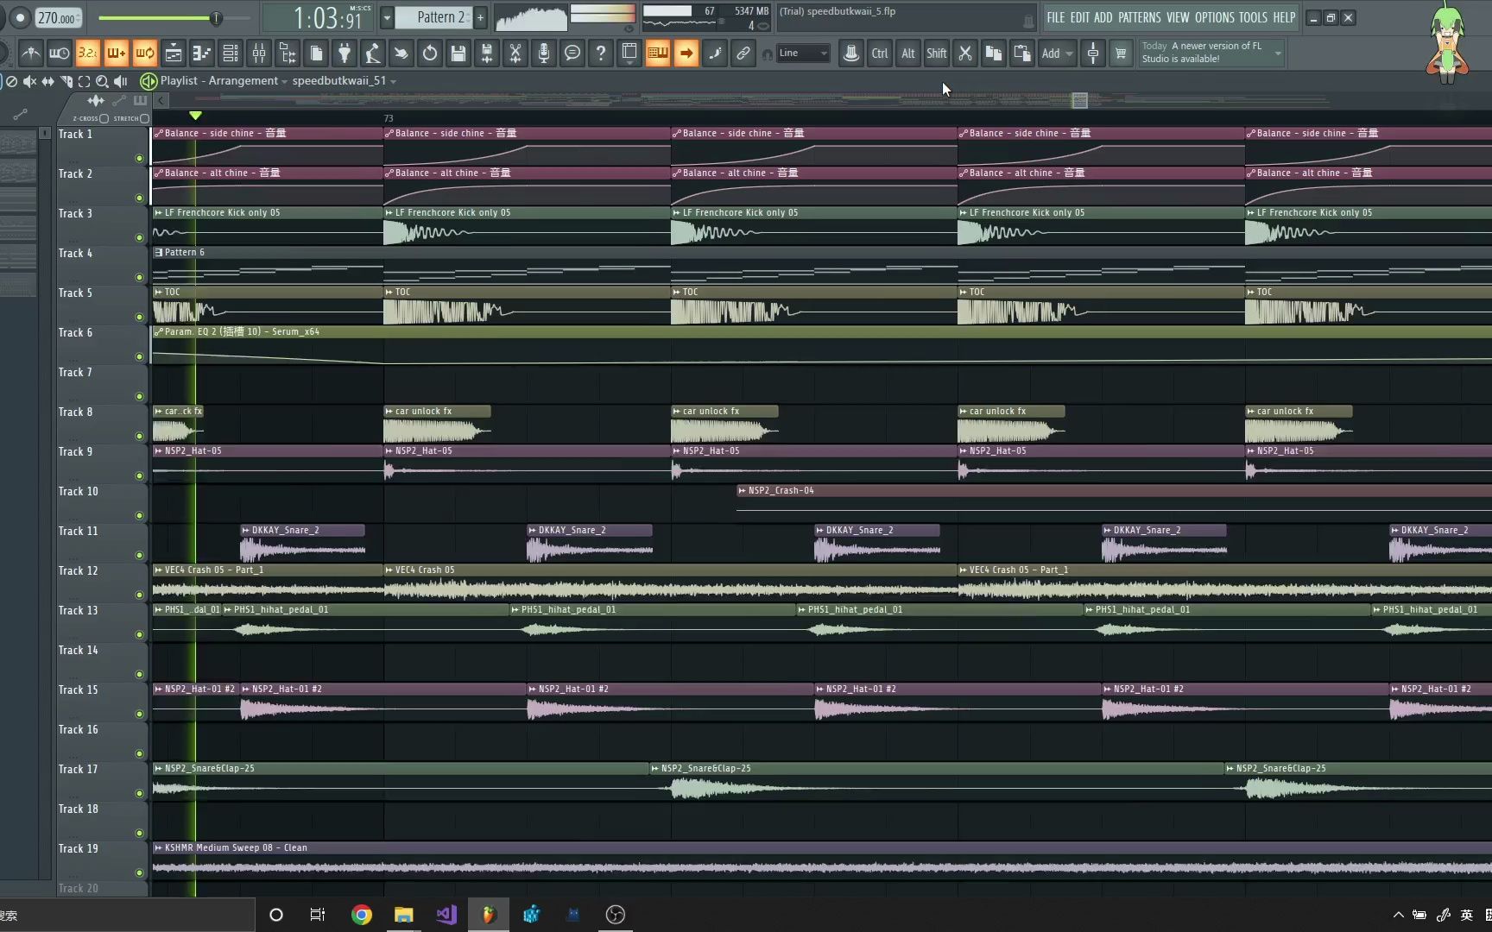Toggle the typing keyboard to piano button
This screenshot has width=1492, height=932.
(x=658, y=54)
